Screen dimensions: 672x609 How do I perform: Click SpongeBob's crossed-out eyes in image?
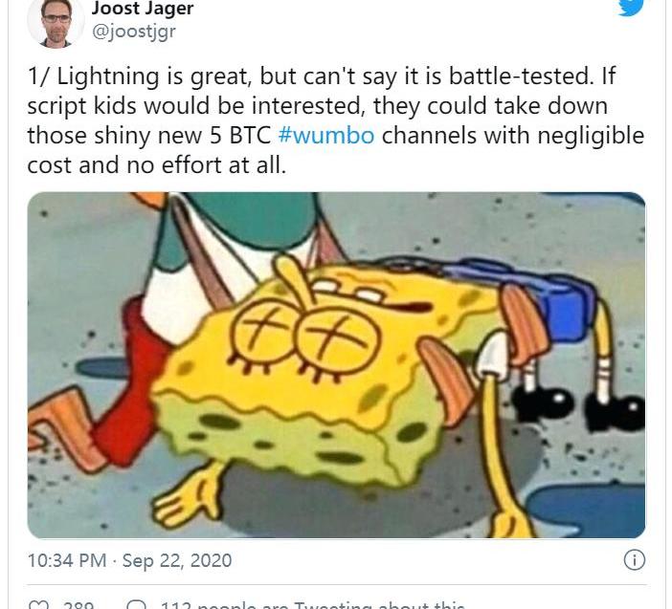click(307, 336)
